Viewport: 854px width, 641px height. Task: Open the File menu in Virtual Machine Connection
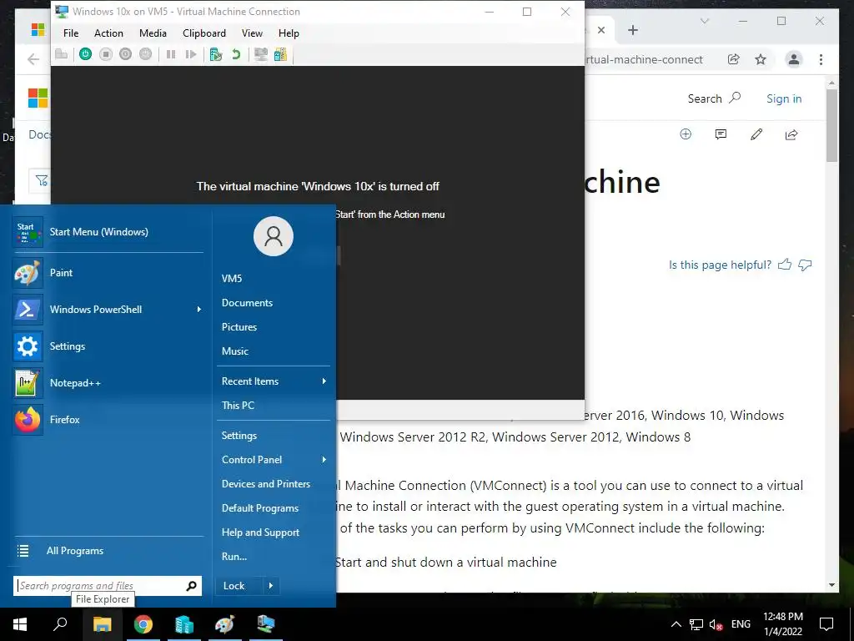pos(71,33)
